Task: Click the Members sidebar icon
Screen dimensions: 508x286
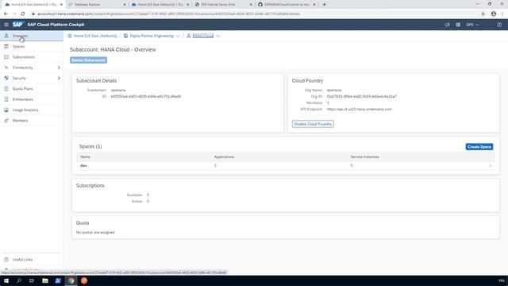Action: point(6,121)
